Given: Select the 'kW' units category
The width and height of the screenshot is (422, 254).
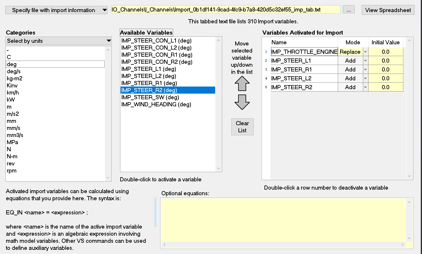Looking at the screenshot, I should coord(55,100).
